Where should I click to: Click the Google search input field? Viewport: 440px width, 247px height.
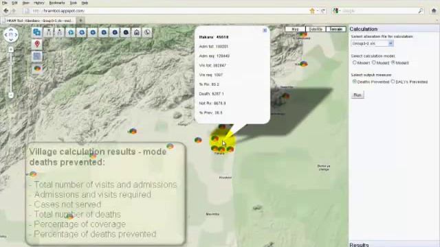click(379, 11)
